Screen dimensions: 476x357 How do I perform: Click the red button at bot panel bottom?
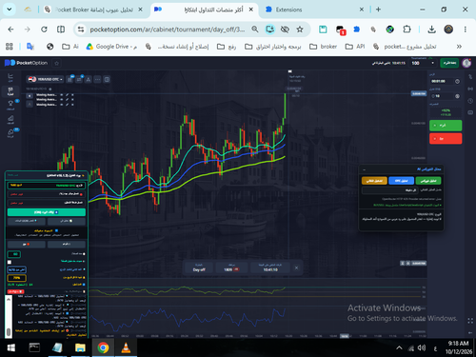[x=16, y=291]
